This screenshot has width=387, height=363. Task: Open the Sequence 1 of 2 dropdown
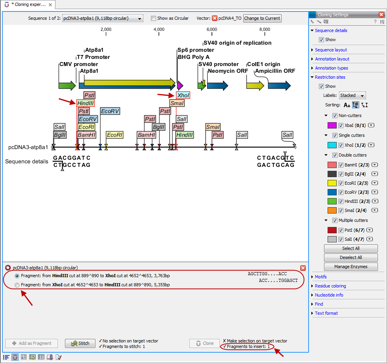[x=103, y=18]
